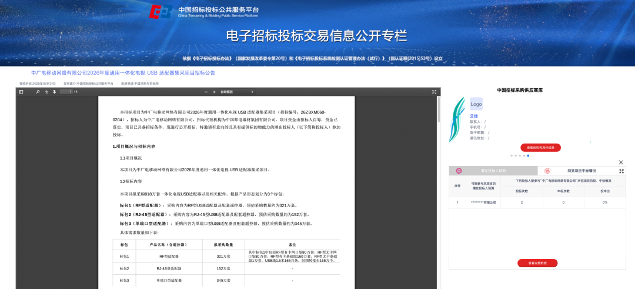Viewport: 635px width, 289px height.
Task: Click the supplier Logo placeholder
Action: click(x=476, y=104)
